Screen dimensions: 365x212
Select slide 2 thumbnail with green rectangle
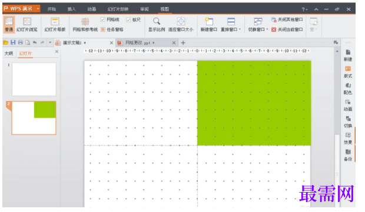[x=34, y=118]
